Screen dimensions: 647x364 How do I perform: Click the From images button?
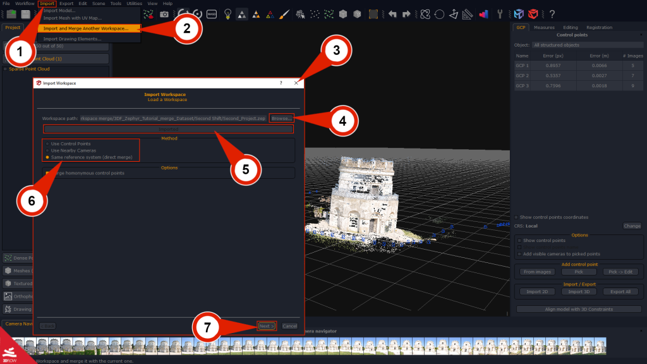(537, 272)
